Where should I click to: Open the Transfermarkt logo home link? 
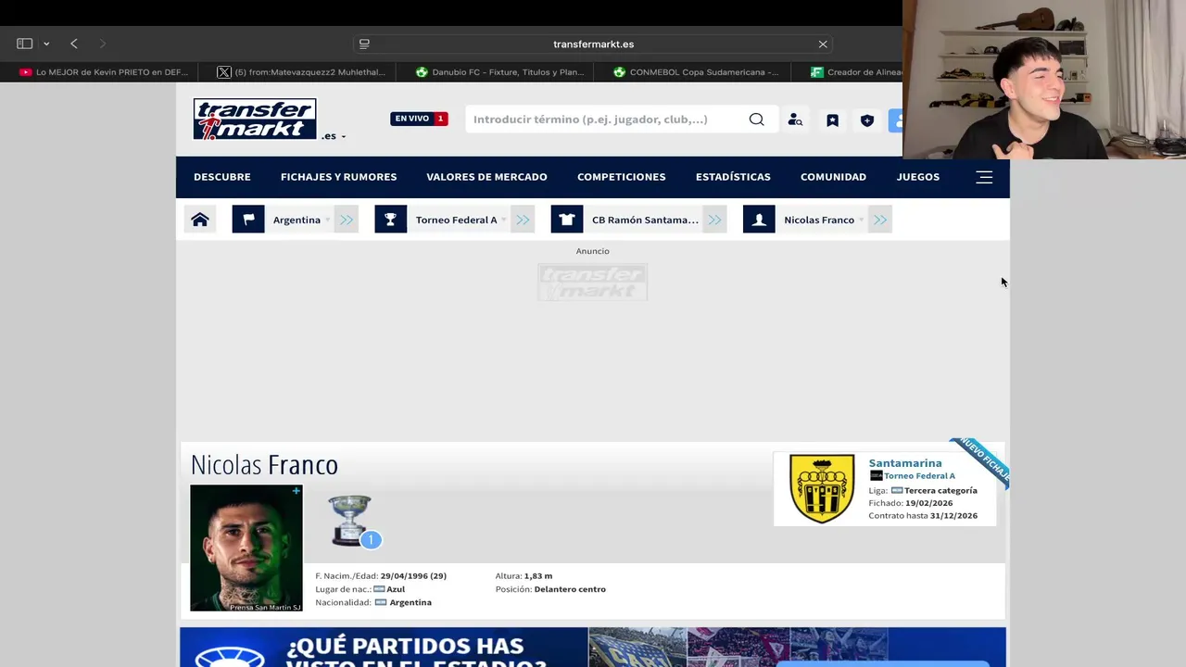[x=255, y=120]
